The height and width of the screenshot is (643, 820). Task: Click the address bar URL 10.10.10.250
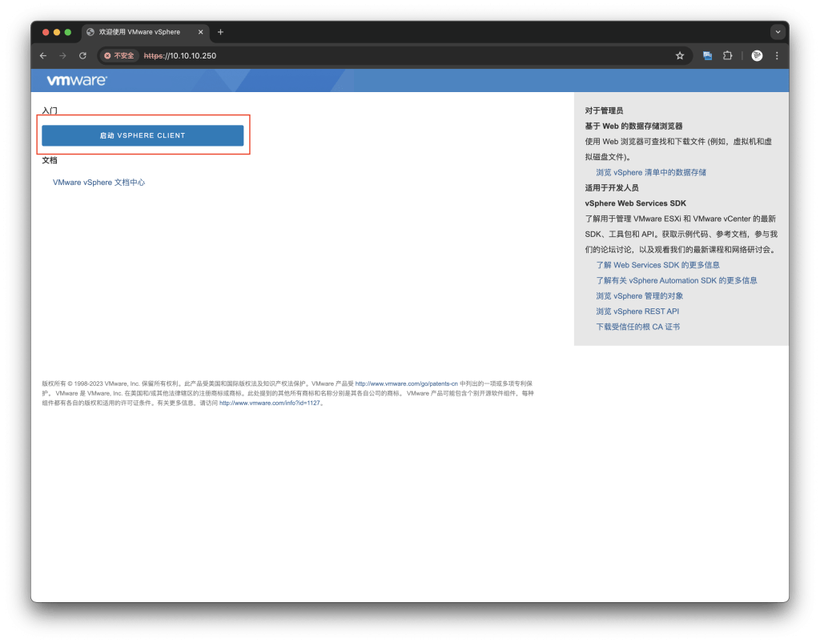[x=180, y=55]
